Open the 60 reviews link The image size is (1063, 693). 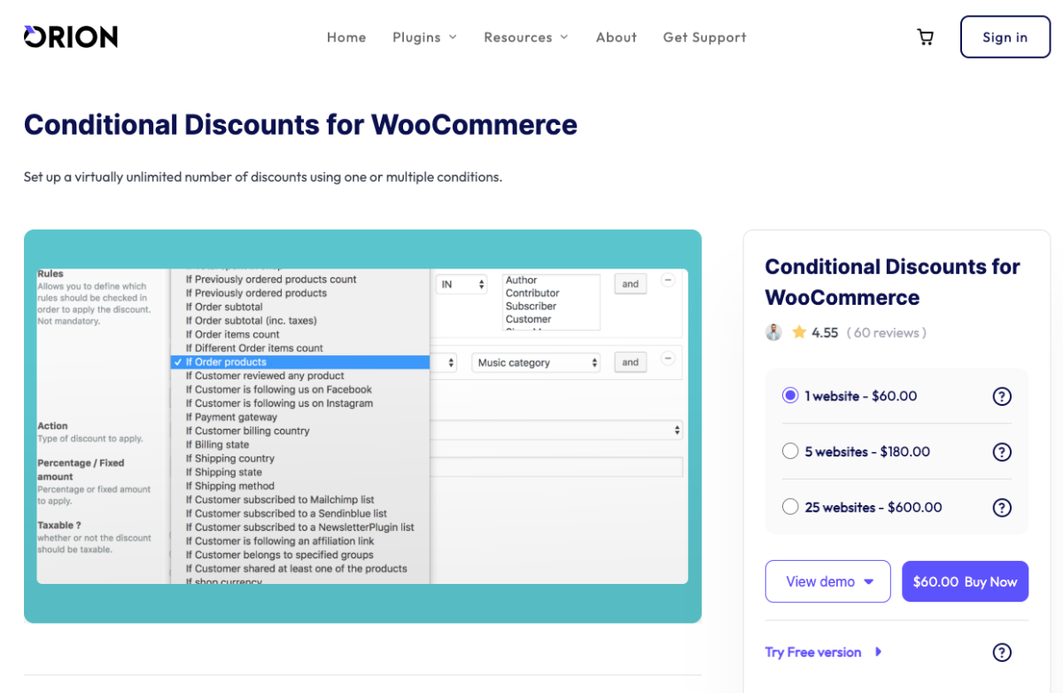(887, 332)
